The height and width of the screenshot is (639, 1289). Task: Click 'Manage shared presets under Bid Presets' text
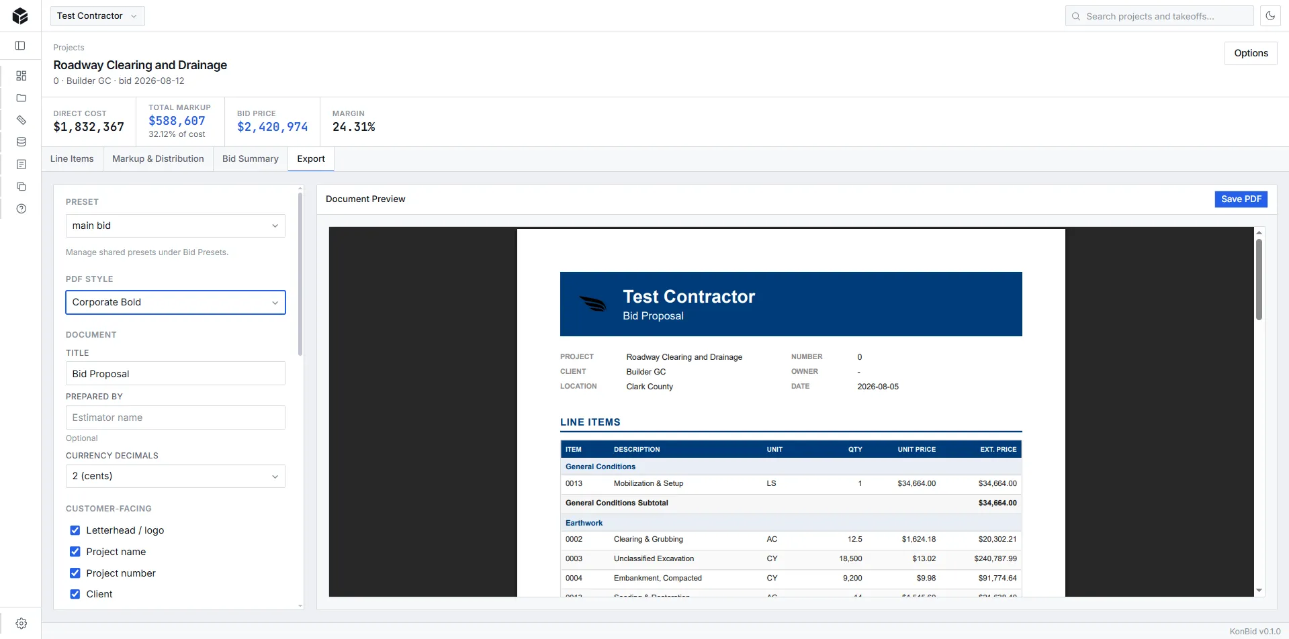147,252
